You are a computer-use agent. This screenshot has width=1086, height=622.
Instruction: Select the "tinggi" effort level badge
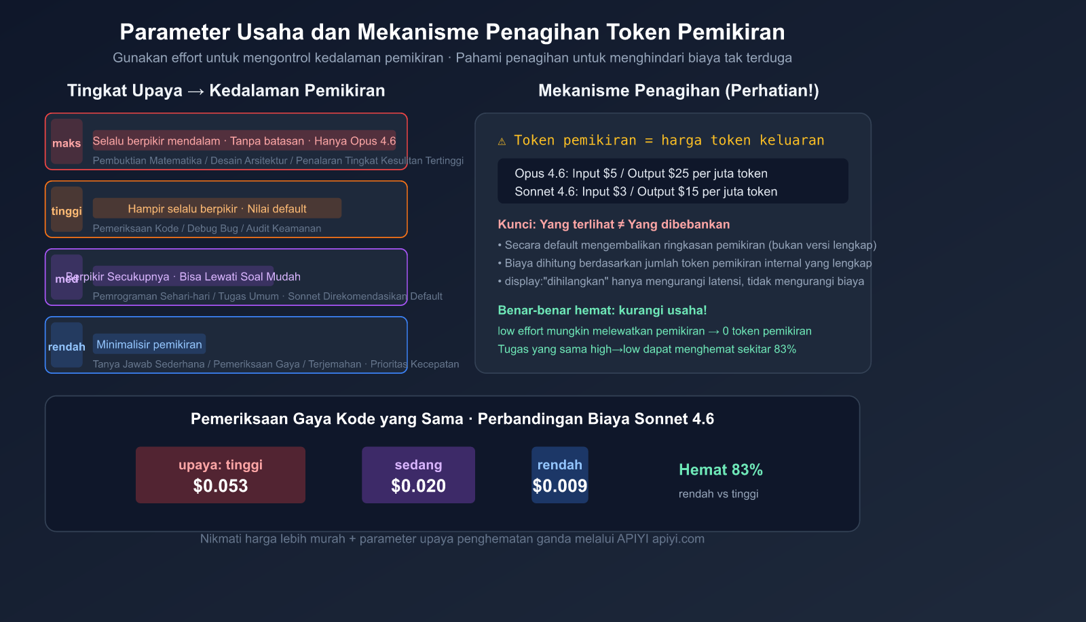pyautogui.click(x=67, y=210)
